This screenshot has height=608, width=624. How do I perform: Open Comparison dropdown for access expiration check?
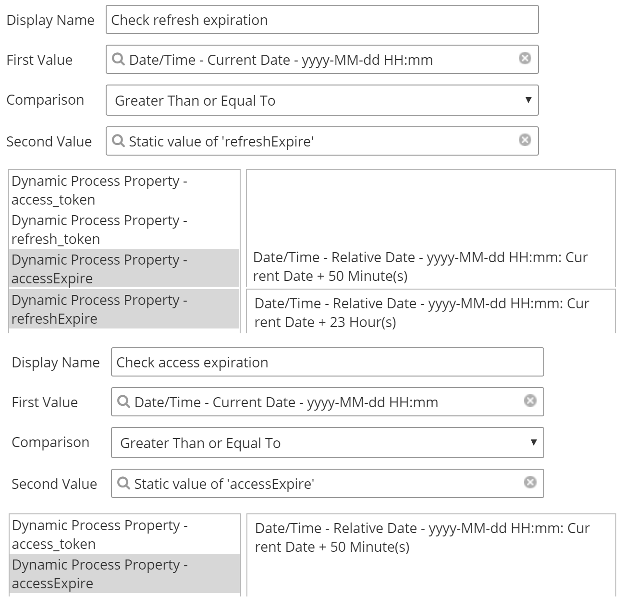327,443
